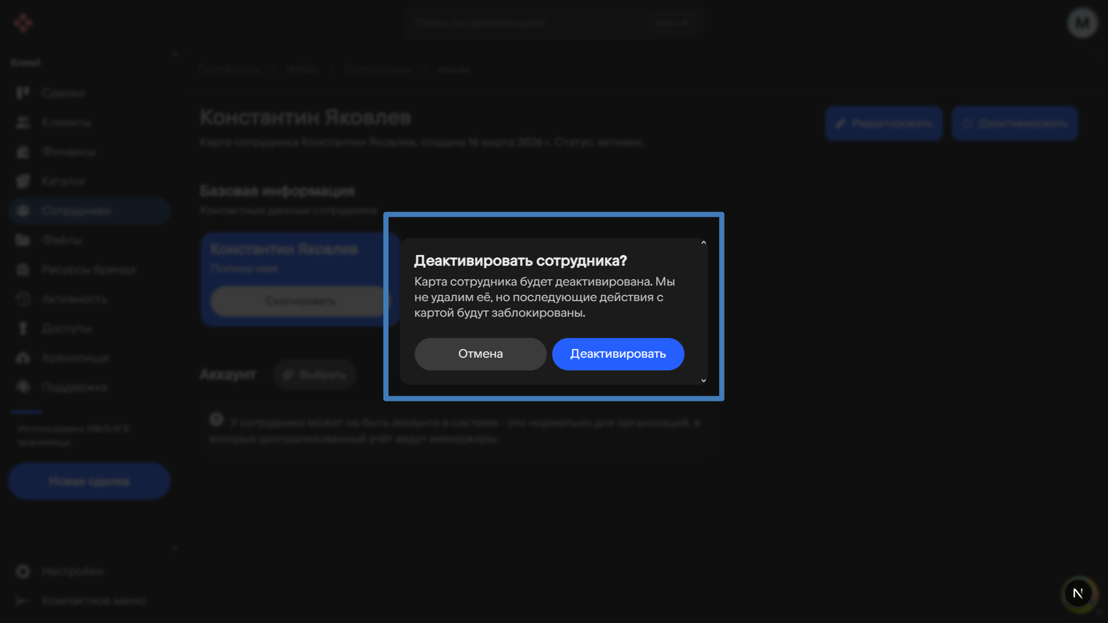
Task: Click dialog scroll-up arrow
Action: point(703,243)
